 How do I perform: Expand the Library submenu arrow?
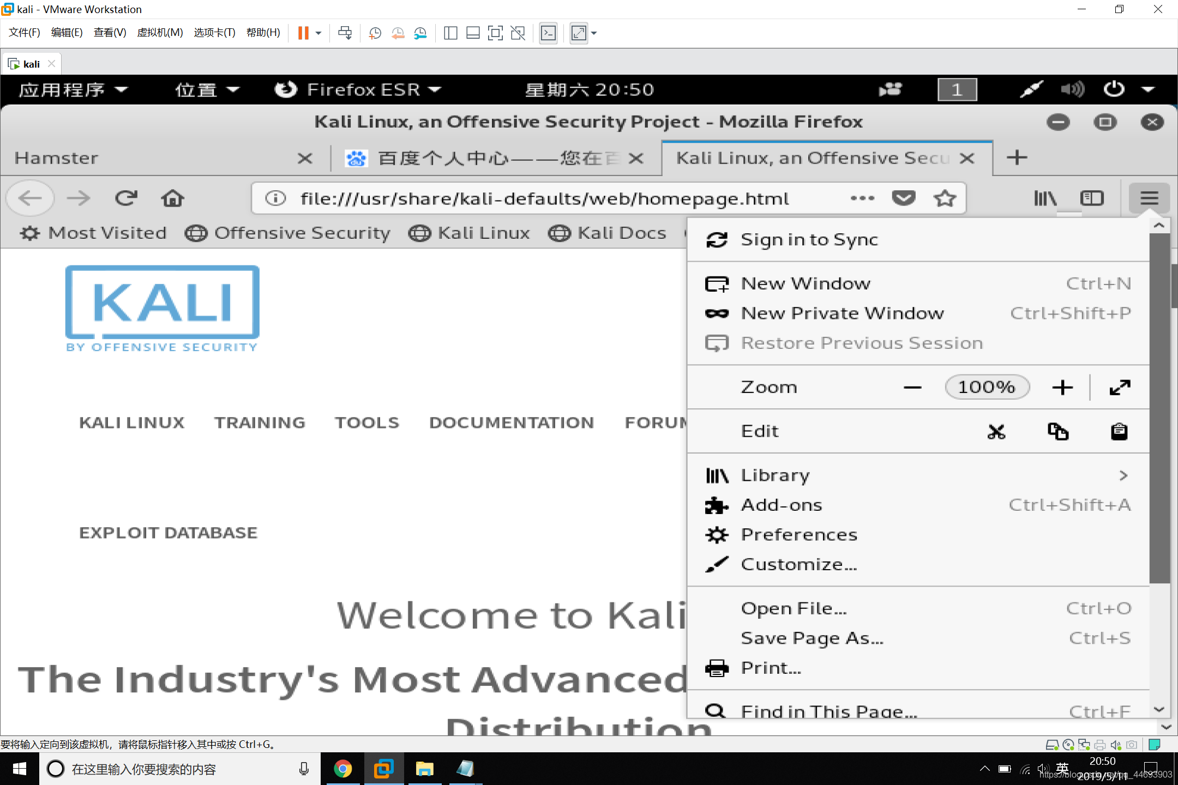click(x=1122, y=474)
